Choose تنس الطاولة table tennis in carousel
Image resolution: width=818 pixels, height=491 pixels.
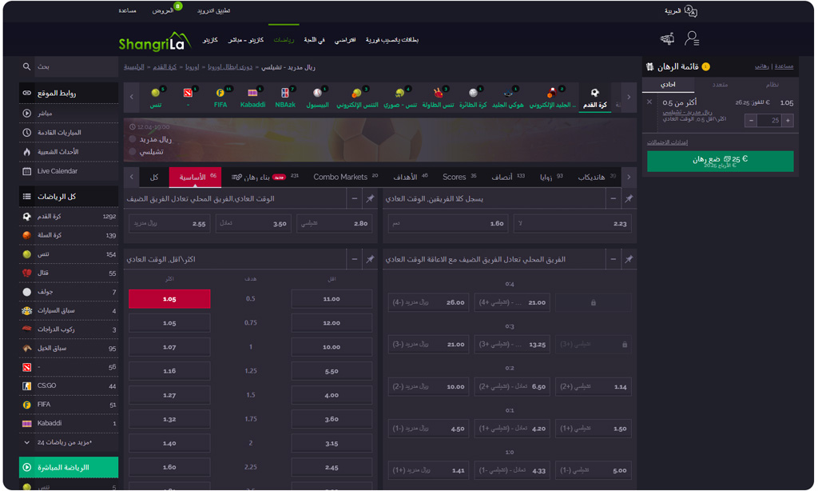pos(438,98)
